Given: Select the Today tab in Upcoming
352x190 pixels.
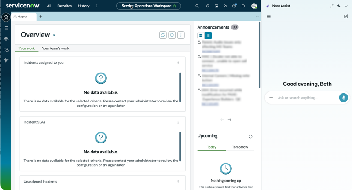Looking at the screenshot, I should pos(212,147).
